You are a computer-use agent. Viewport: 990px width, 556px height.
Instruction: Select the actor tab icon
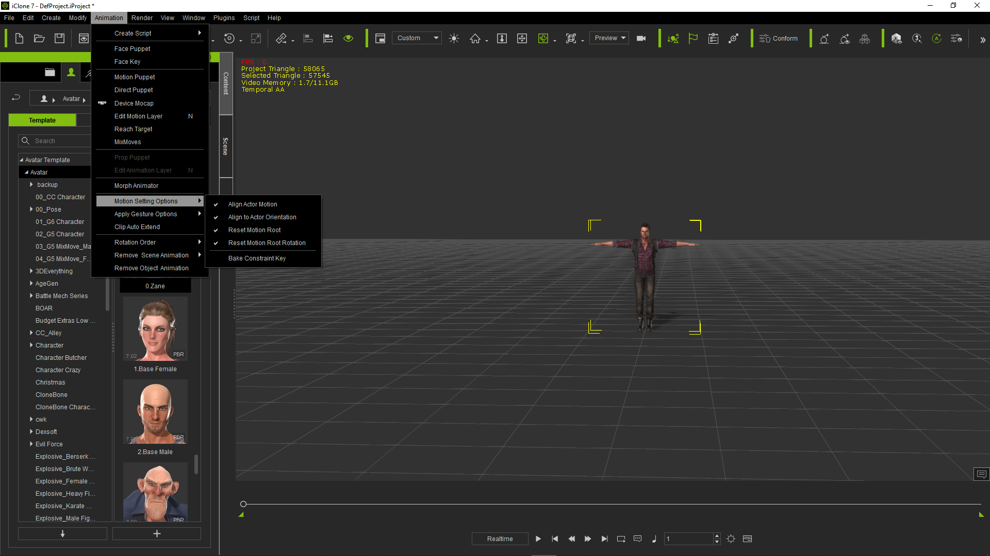point(71,72)
